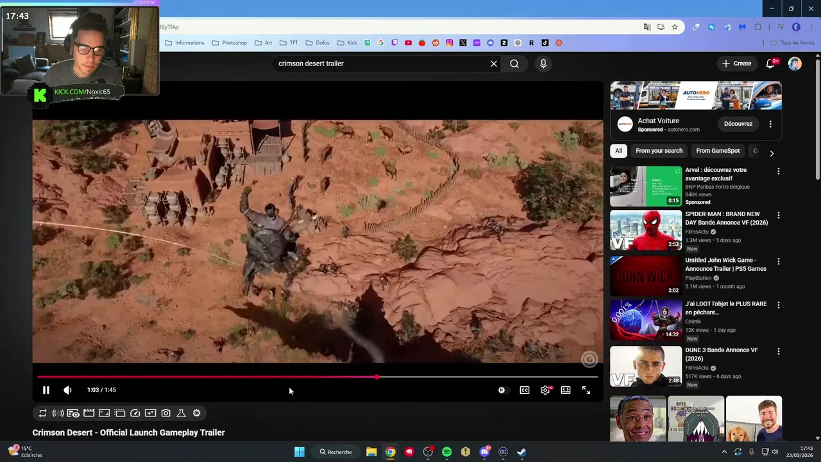Open the flask experiments icon

coord(182,413)
